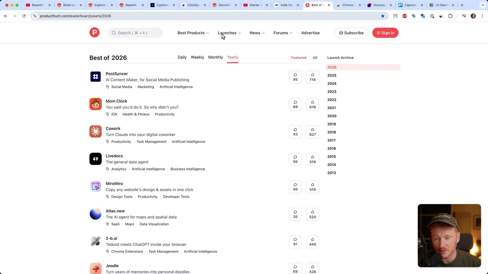Open the Cowork product title

(x=113, y=128)
